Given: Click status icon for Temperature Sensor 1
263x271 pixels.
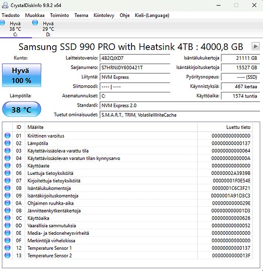Looking at the screenshot, I should 8,248.
